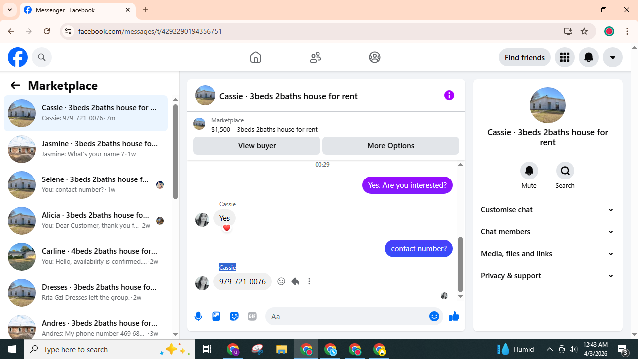Reply to the 979-721-0076 message

pos(295,281)
